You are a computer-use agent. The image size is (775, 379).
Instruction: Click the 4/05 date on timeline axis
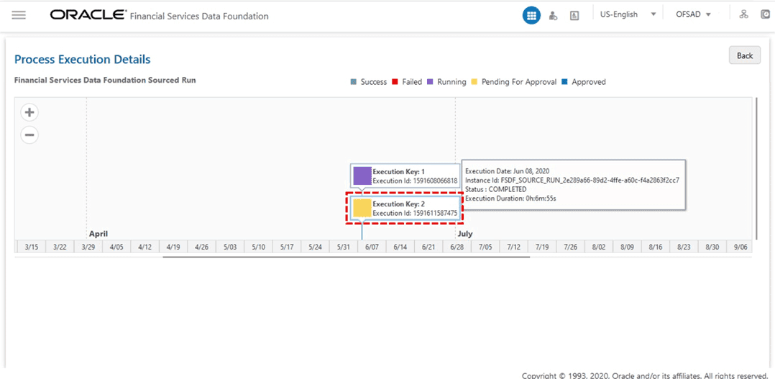point(116,247)
